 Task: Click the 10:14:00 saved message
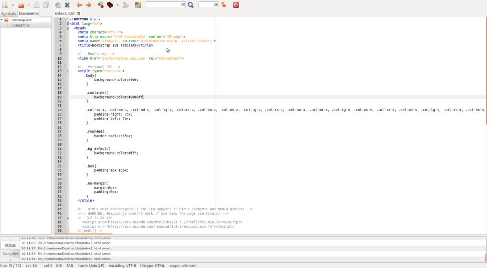click(x=66, y=243)
